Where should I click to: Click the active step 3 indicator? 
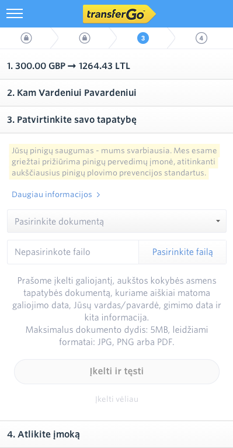point(143,38)
